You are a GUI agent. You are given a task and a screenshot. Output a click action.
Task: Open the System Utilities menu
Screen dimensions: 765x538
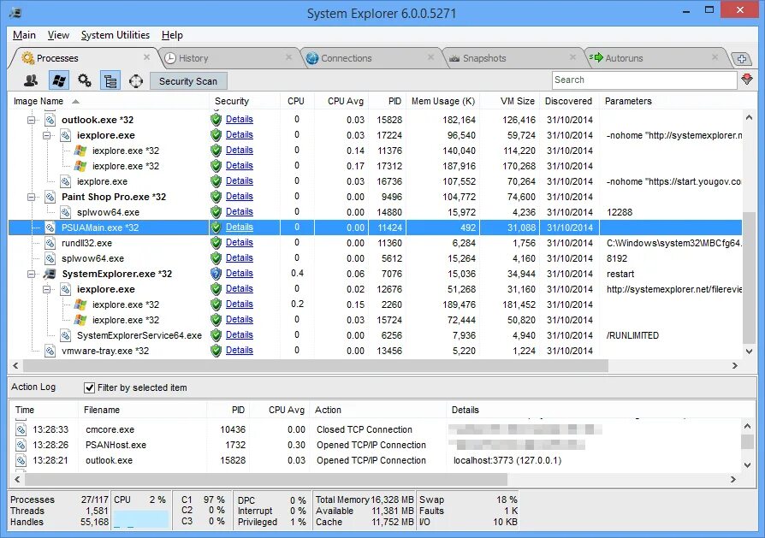116,35
